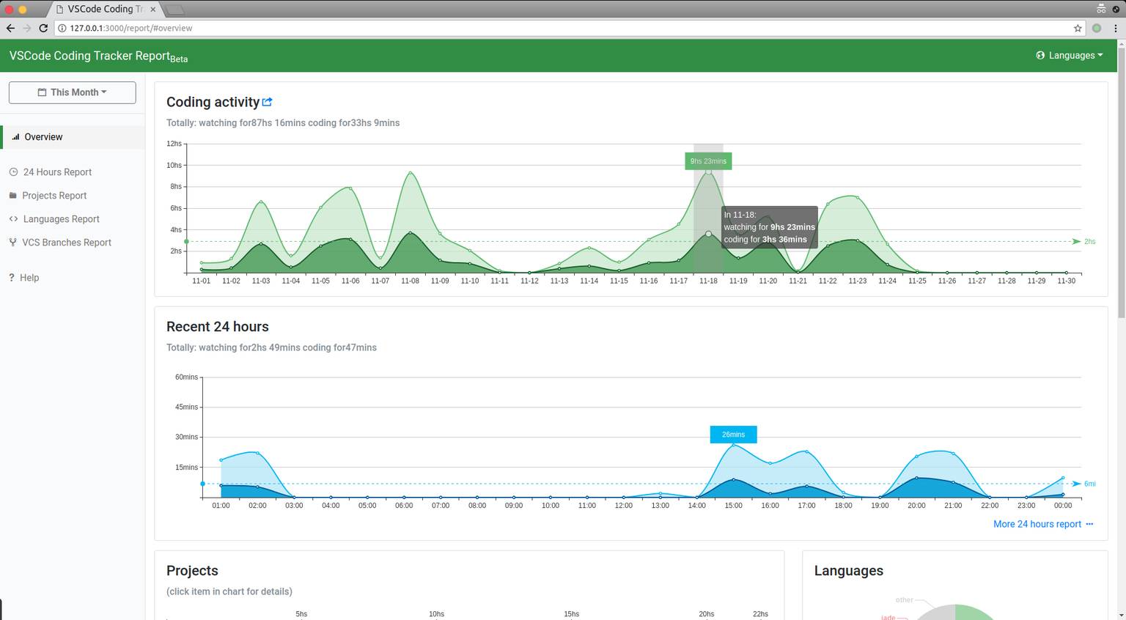Click the page vertical scrollbar thumb
The width and height of the screenshot is (1126, 620).
pos(1121,182)
